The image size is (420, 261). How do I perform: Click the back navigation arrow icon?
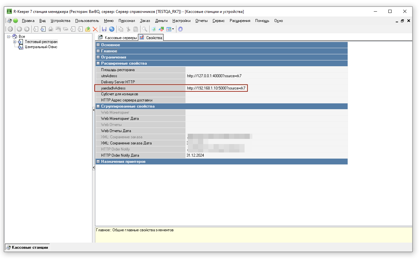(19, 29)
